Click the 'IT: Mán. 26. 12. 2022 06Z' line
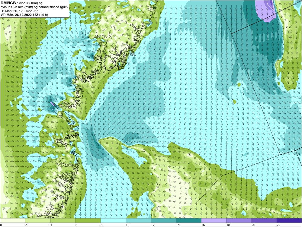The height and width of the screenshot is (227, 302). 19,11
